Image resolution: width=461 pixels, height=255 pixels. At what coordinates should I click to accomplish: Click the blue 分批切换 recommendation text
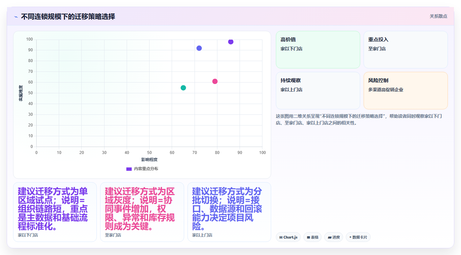coord(227,209)
